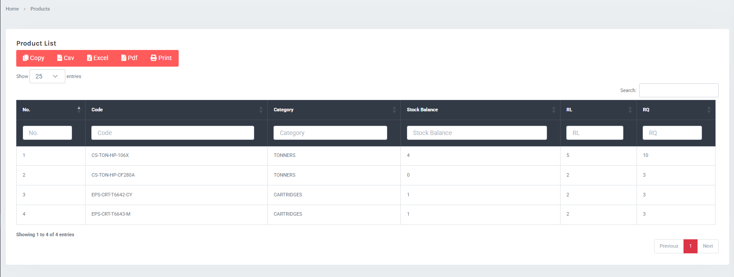Click the Stock Balance filter box
Screen dimensions: 734x277
[477, 133]
